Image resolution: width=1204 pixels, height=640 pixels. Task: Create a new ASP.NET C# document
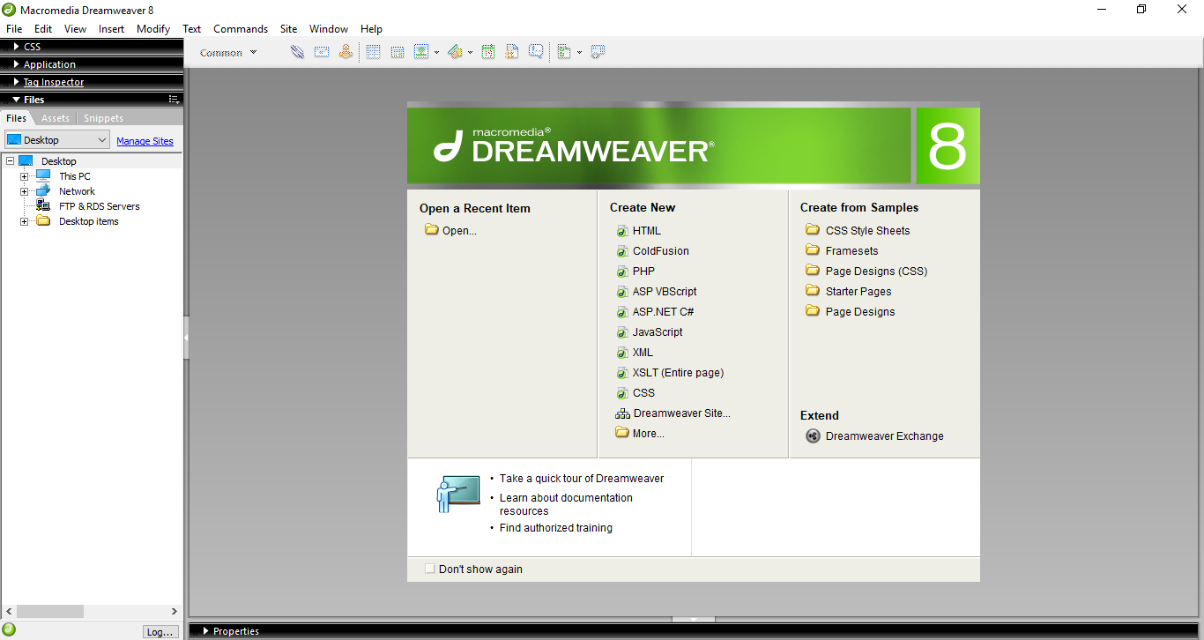tap(654, 312)
